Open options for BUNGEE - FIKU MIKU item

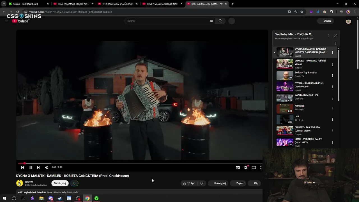332,64
